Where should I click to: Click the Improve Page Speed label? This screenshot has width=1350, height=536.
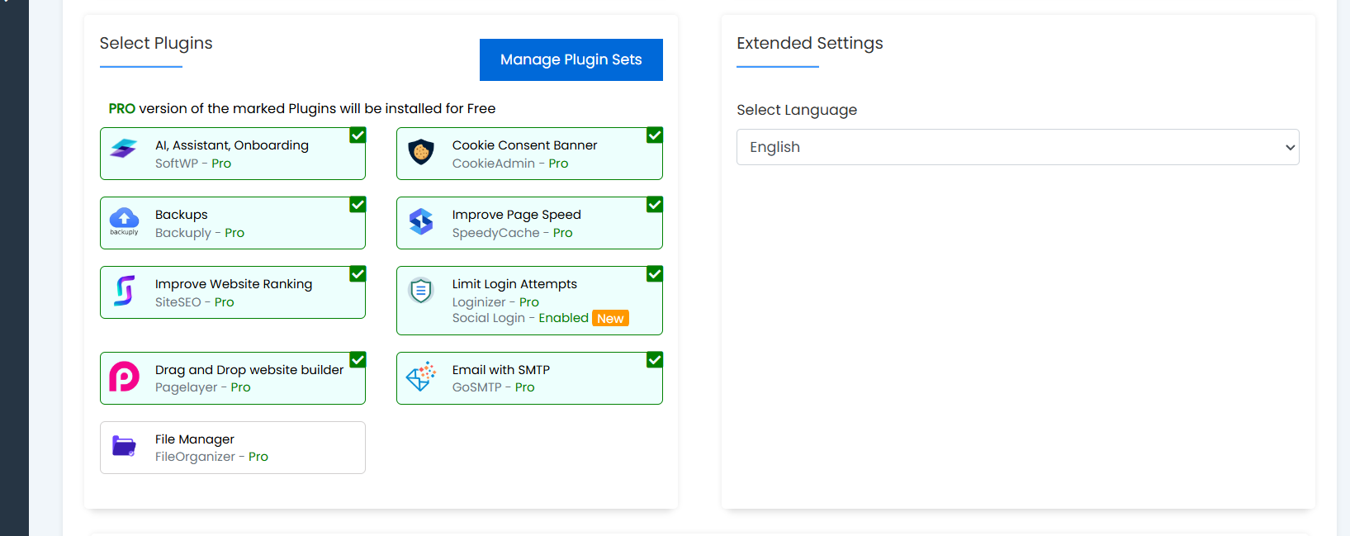(517, 215)
